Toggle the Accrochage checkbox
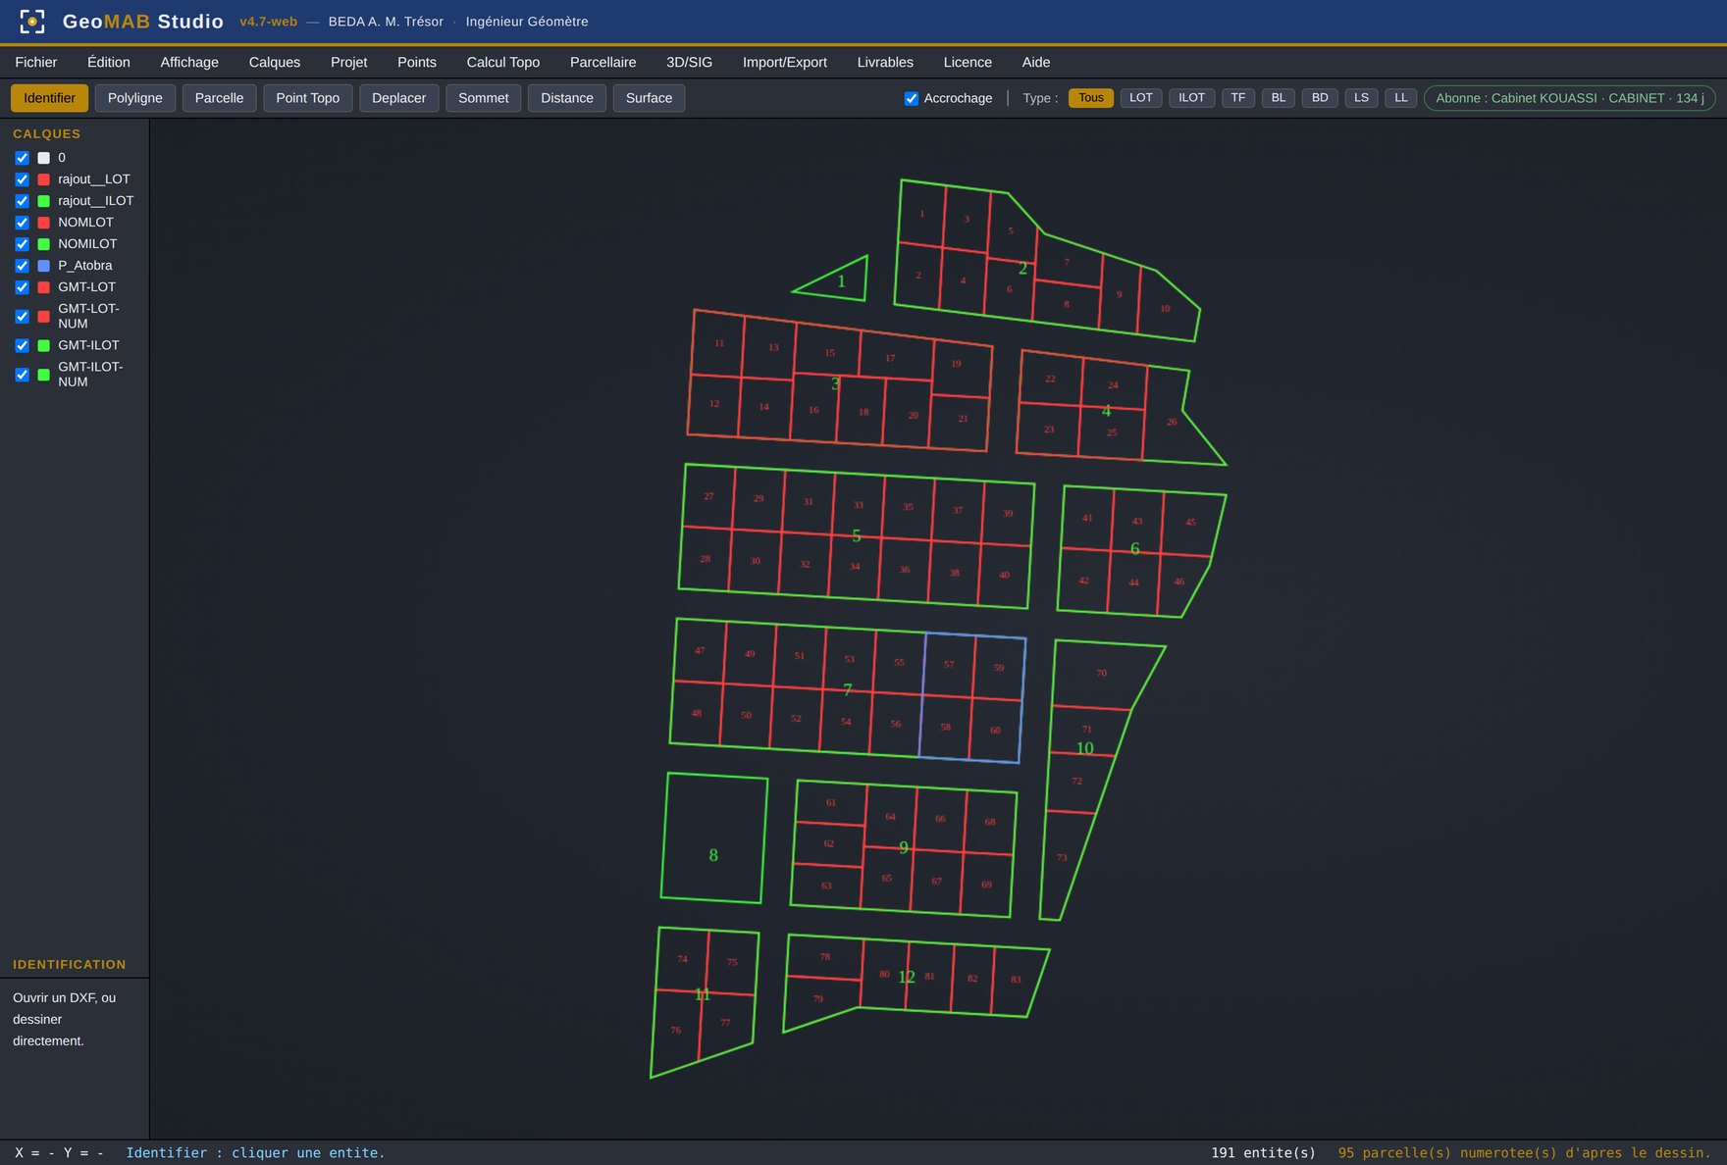The image size is (1727, 1165). pyautogui.click(x=911, y=98)
